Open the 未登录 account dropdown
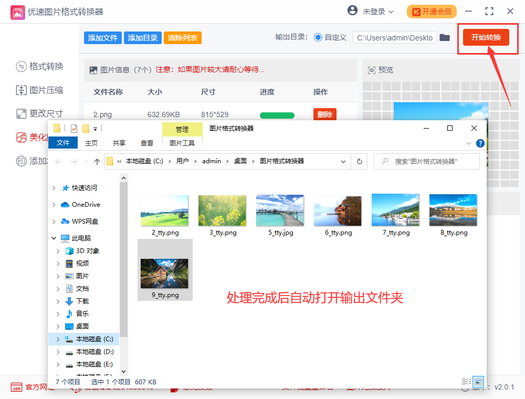This screenshot has width=525, height=399. [377, 12]
